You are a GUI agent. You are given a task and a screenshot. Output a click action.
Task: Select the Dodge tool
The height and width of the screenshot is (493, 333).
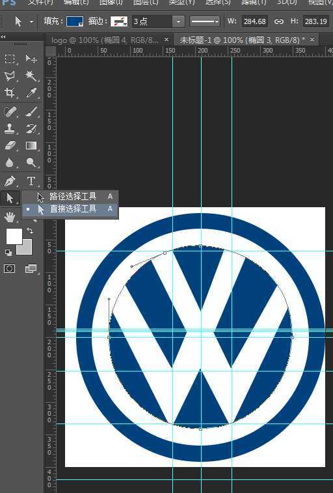coord(31,162)
